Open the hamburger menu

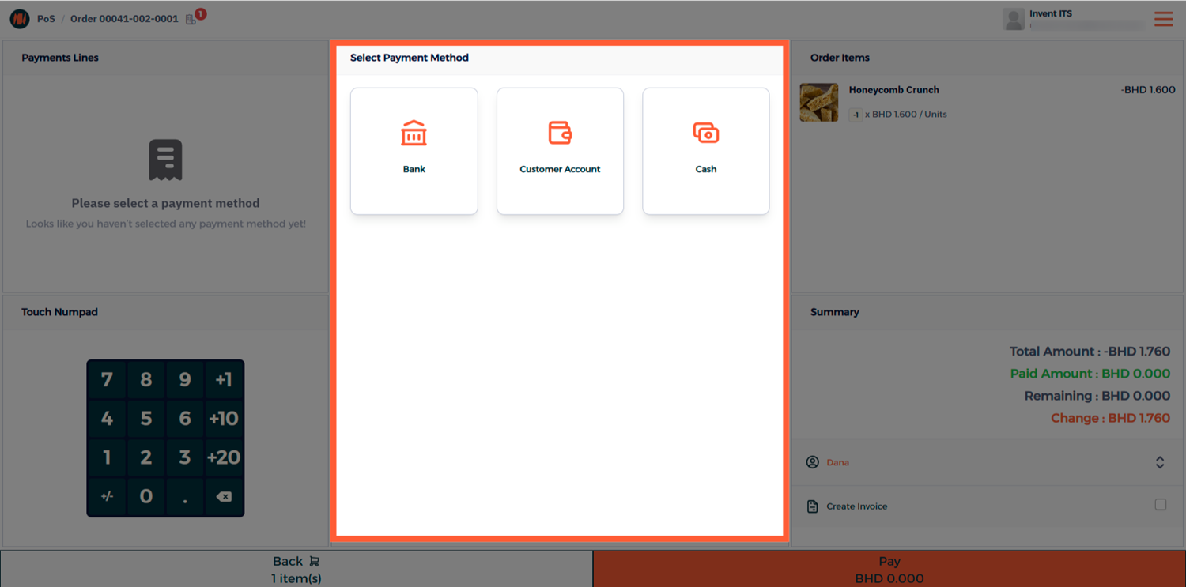click(1163, 19)
